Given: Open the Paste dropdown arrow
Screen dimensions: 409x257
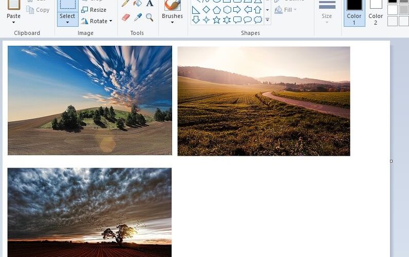Looking at the screenshot, I should tap(13, 23).
